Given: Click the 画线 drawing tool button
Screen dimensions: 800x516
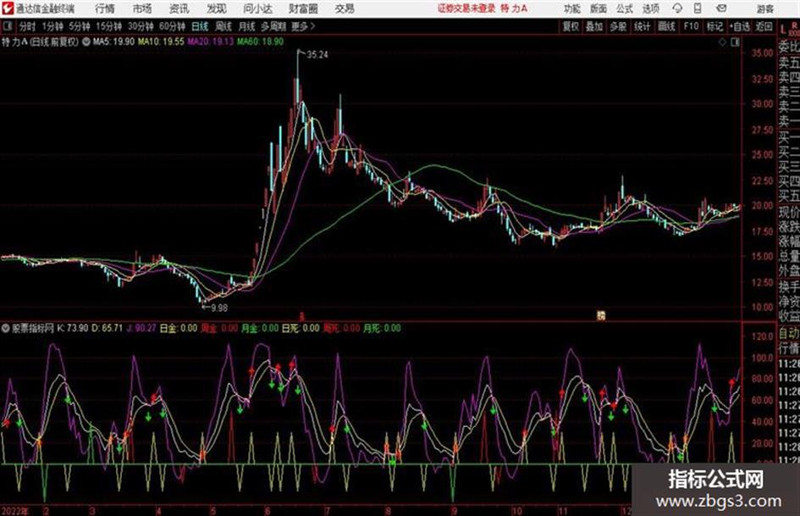Looking at the screenshot, I should click(666, 26).
